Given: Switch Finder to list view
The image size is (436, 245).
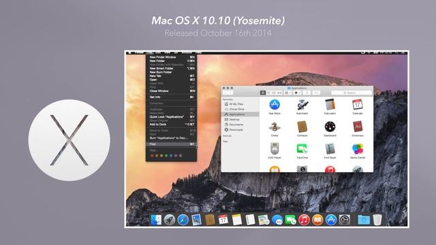Looking at the screenshot, I should click(268, 93).
